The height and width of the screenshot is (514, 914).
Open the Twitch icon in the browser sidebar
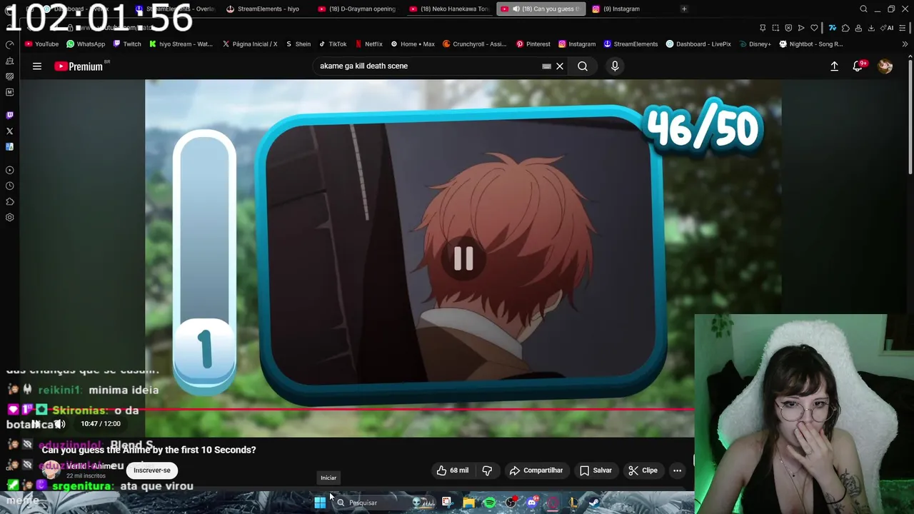point(10,115)
